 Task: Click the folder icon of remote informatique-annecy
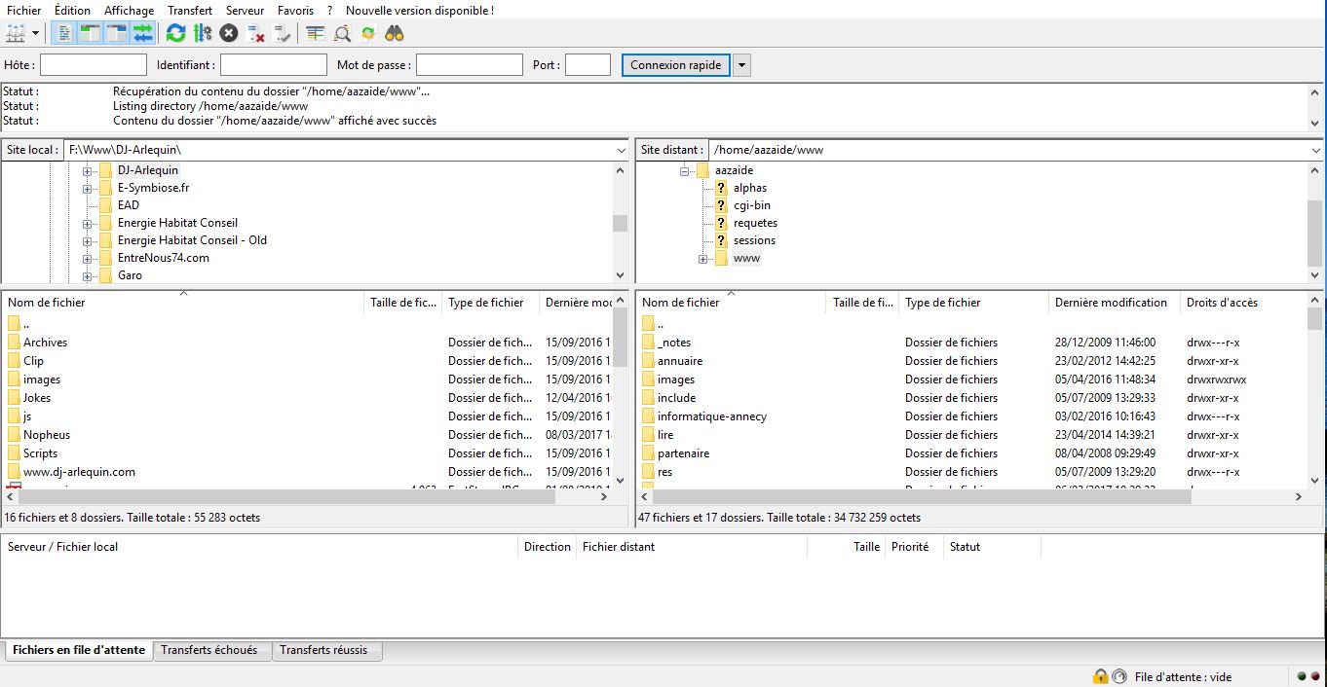[649, 416]
